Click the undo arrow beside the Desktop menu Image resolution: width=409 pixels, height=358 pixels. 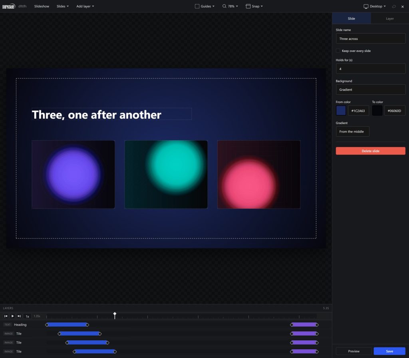(394, 6)
